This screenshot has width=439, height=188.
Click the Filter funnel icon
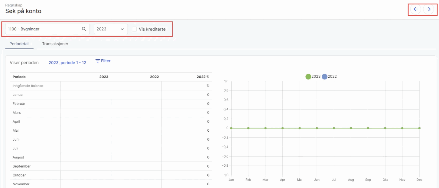tap(98, 61)
